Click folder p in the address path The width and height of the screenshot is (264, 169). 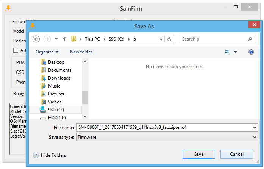pos(134,39)
